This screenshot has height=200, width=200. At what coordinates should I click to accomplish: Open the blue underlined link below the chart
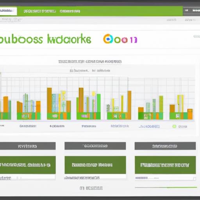(149, 127)
